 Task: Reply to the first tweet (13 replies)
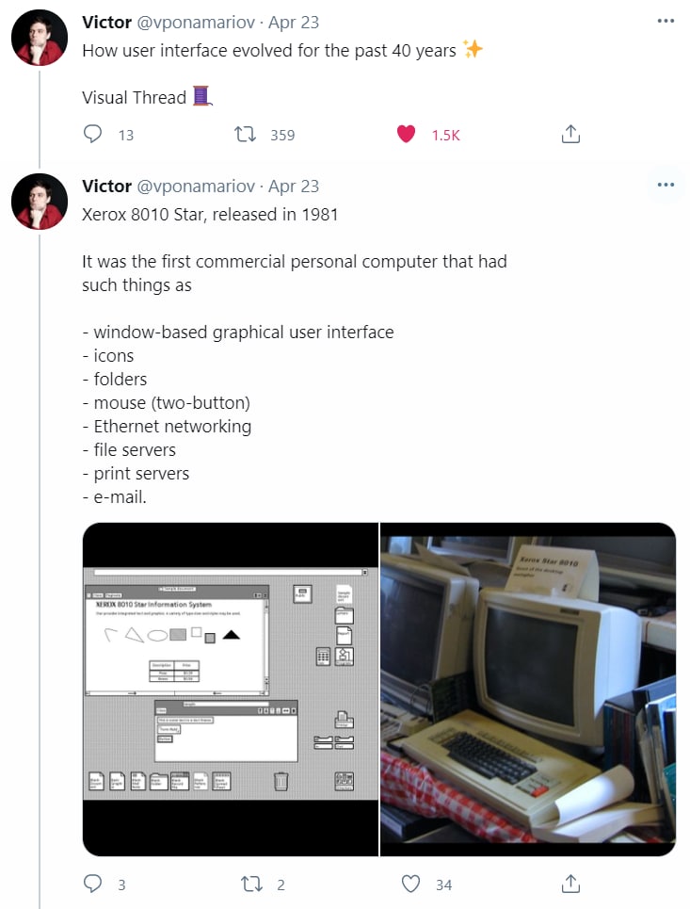click(92, 134)
